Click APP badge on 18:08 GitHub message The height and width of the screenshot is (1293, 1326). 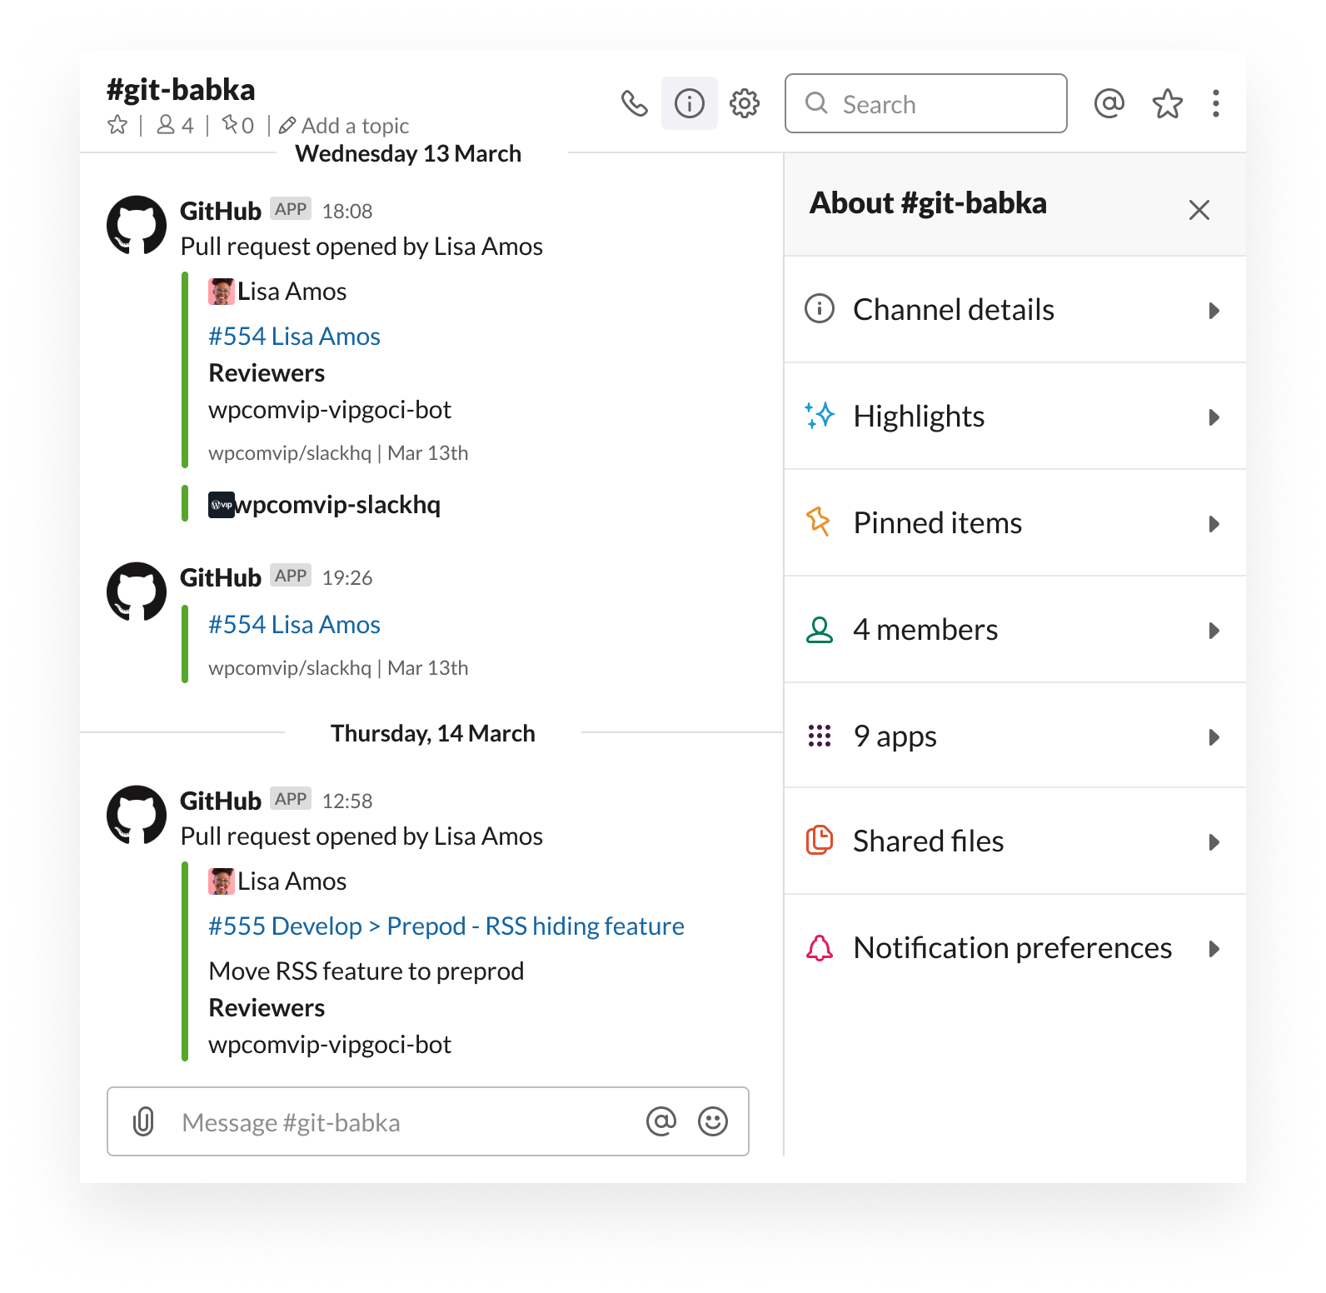[x=291, y=209]
